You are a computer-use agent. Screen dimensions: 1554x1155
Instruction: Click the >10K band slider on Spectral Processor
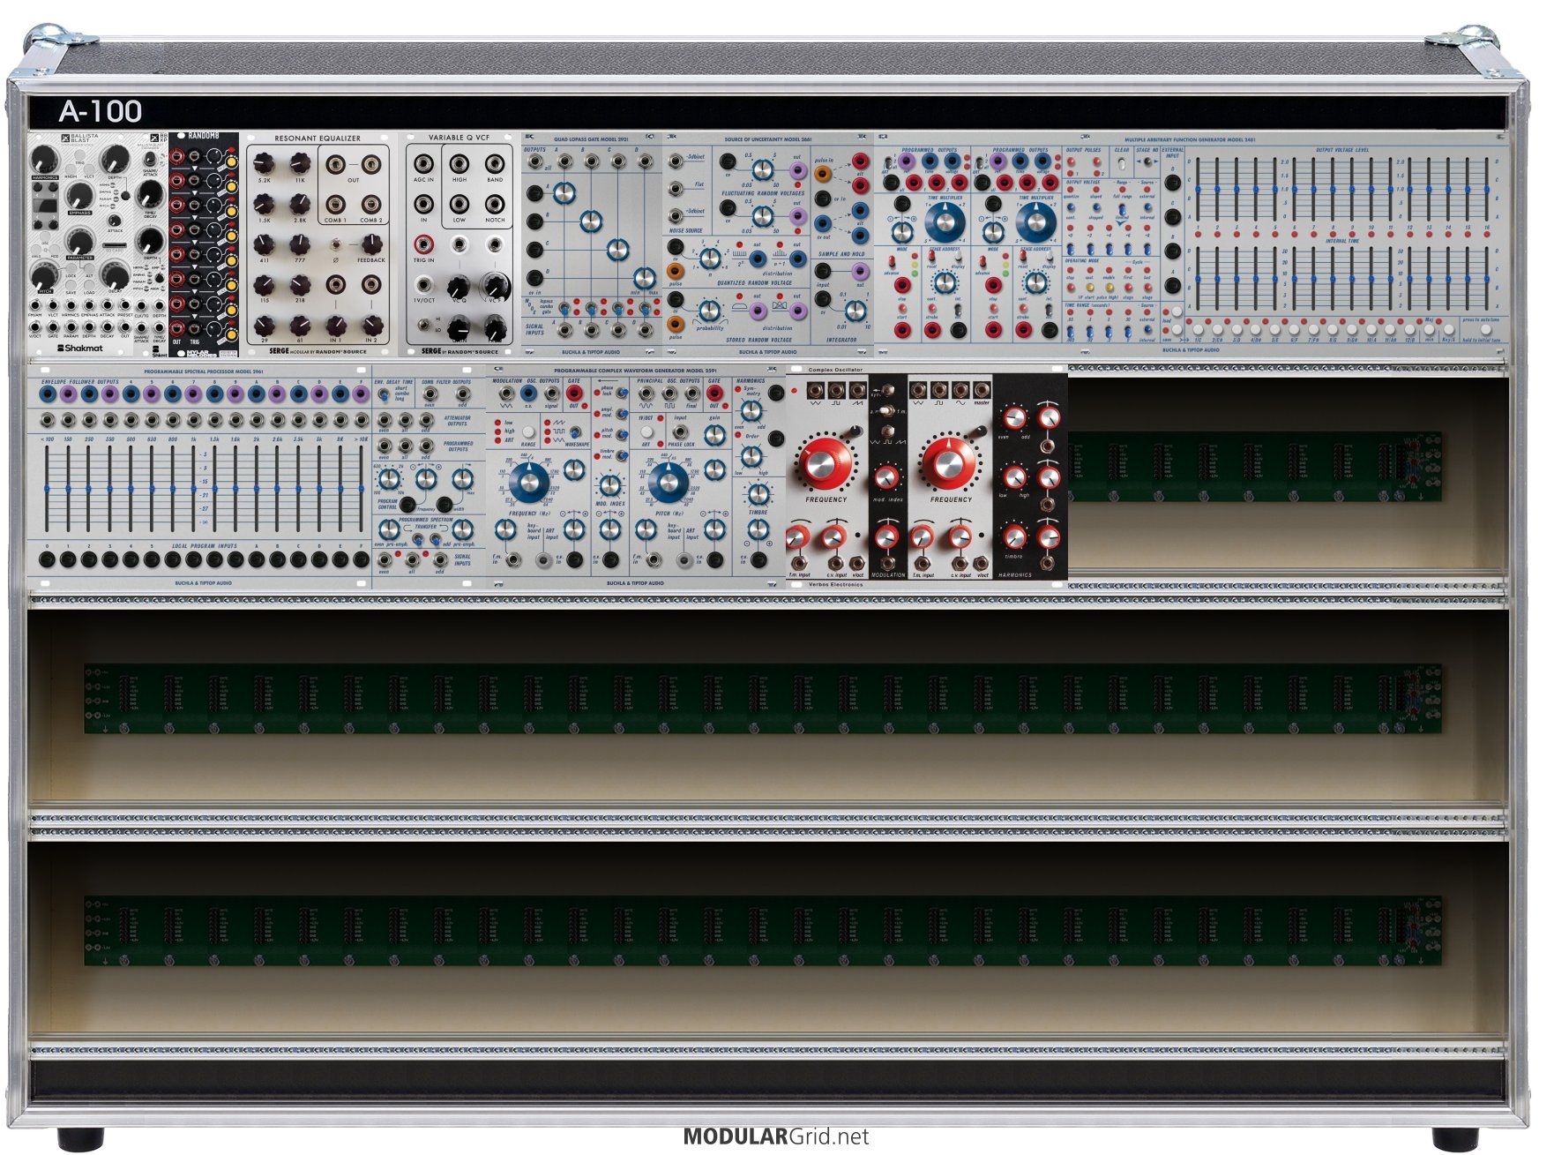click(x=361, y=488)
